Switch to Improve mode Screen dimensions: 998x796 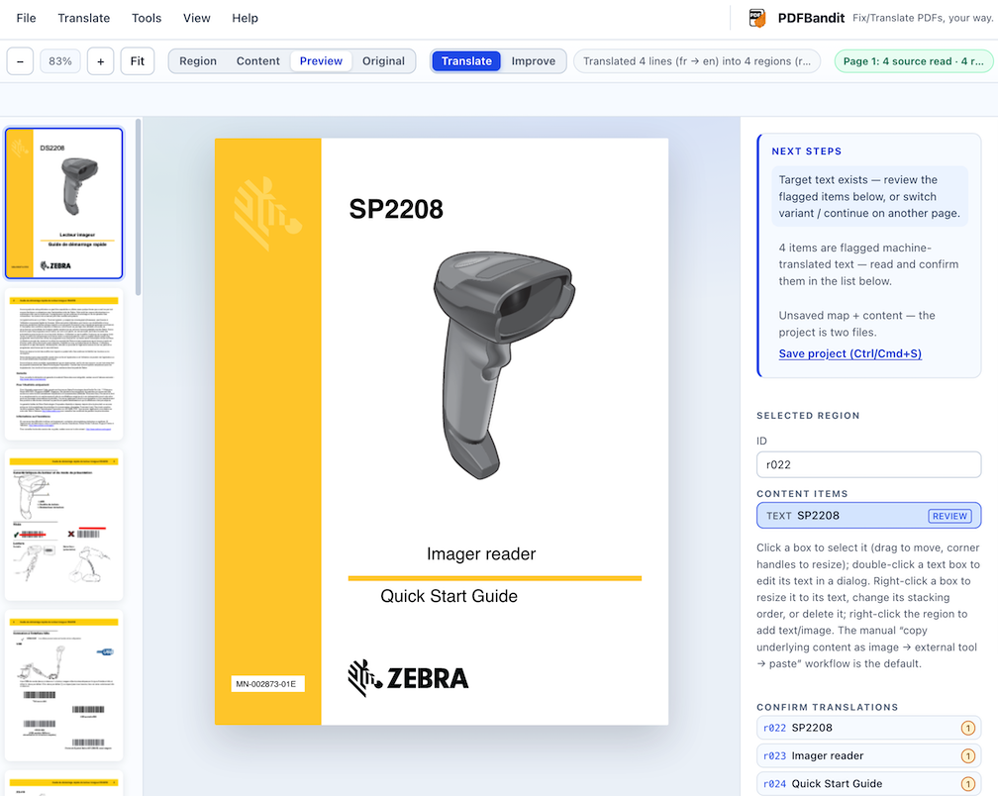[x=534, y=61]
